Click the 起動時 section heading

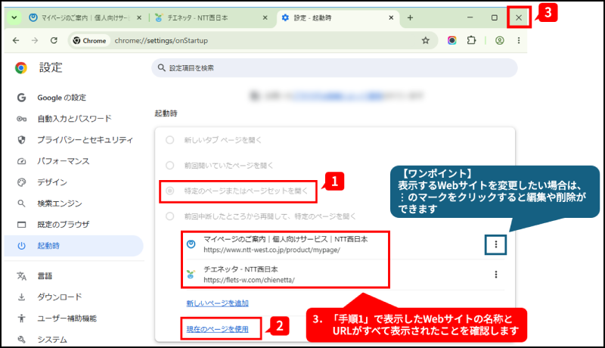[166, 113]
